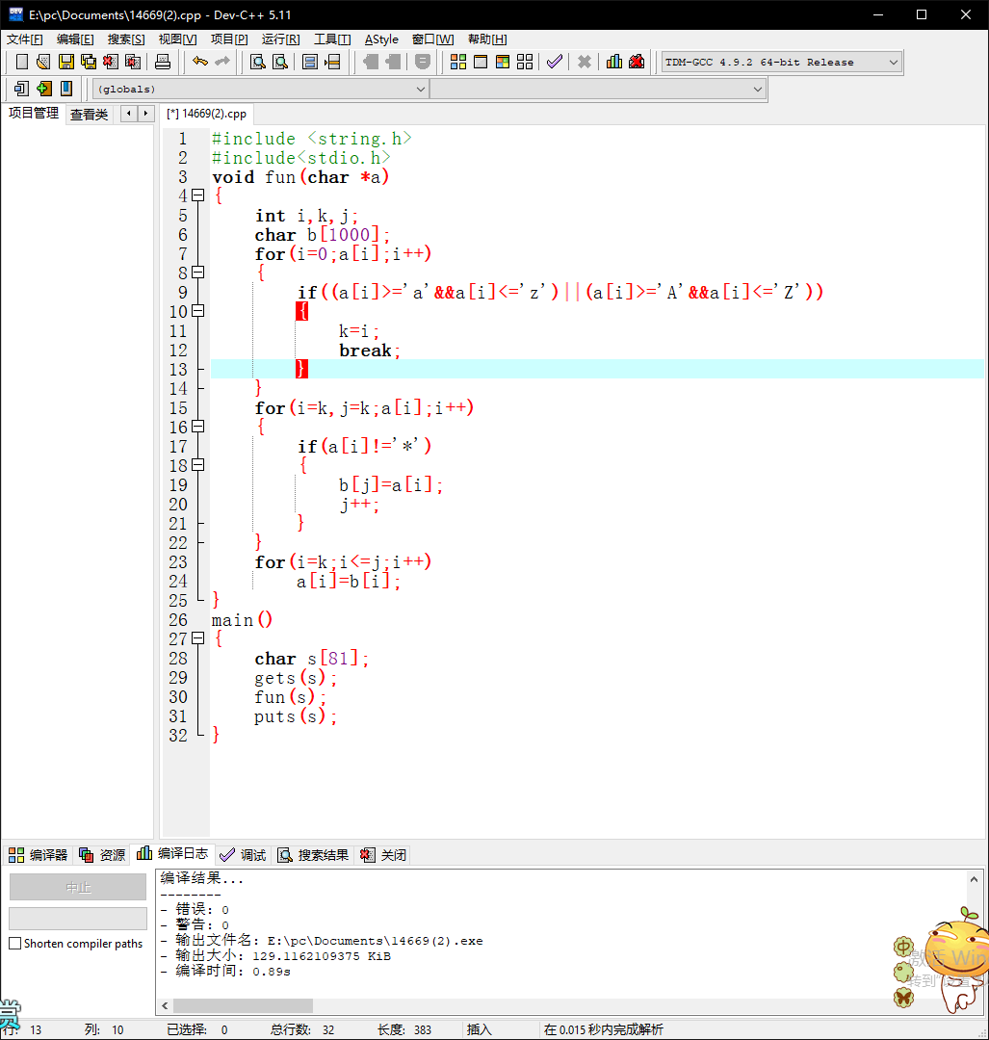Image resolution: width=989 pixels, height=1040 pixels.
Task: Click line number 23 in the gutter
Action: coord(178,561)
